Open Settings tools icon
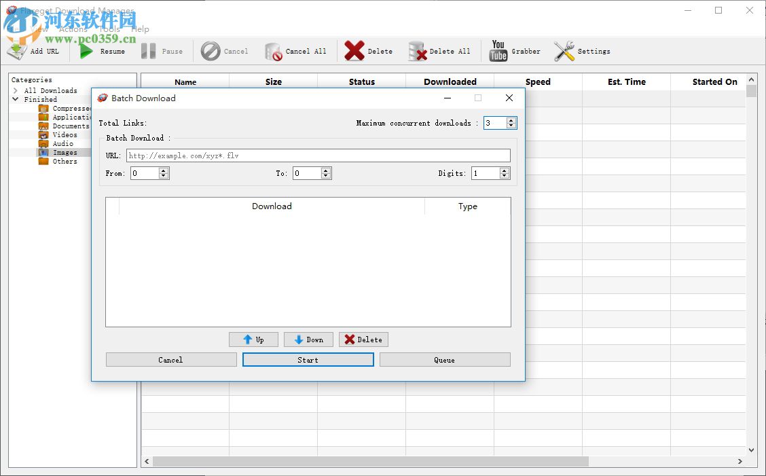 [x=564, y=51]
